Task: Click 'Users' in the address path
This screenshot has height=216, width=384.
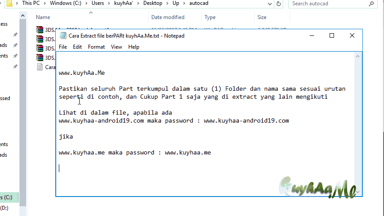Action: 98,3
